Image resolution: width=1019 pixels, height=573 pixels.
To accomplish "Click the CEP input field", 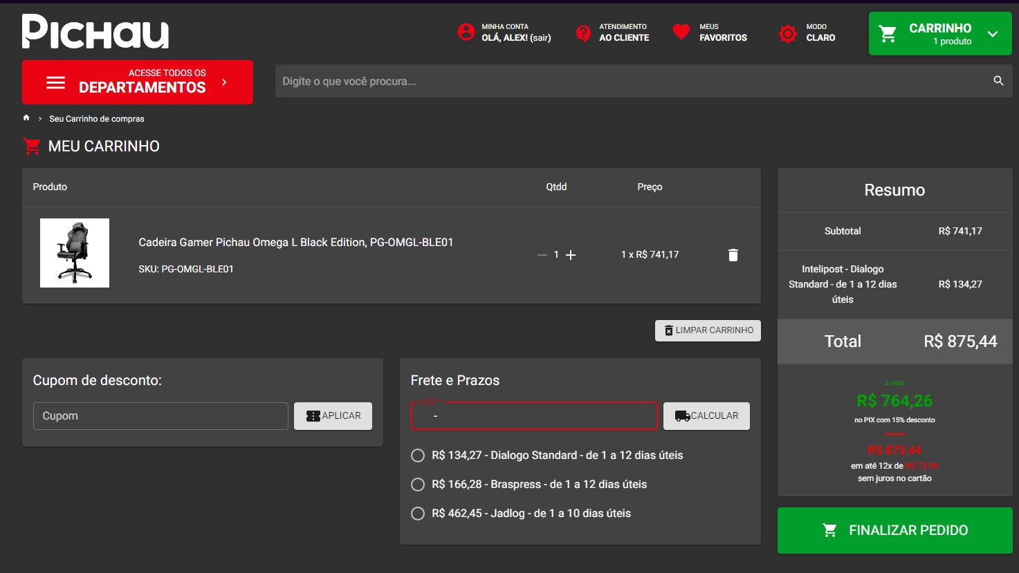I will [x=534, y=416].
